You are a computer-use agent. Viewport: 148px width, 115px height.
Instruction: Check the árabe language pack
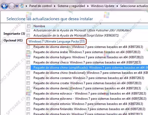pos(28,52)
